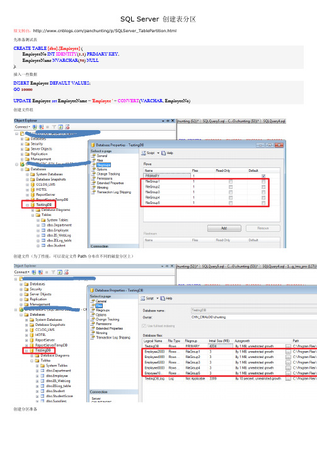
Task: Click the Remove filegroup button
Action: click(x=263, y=228)
